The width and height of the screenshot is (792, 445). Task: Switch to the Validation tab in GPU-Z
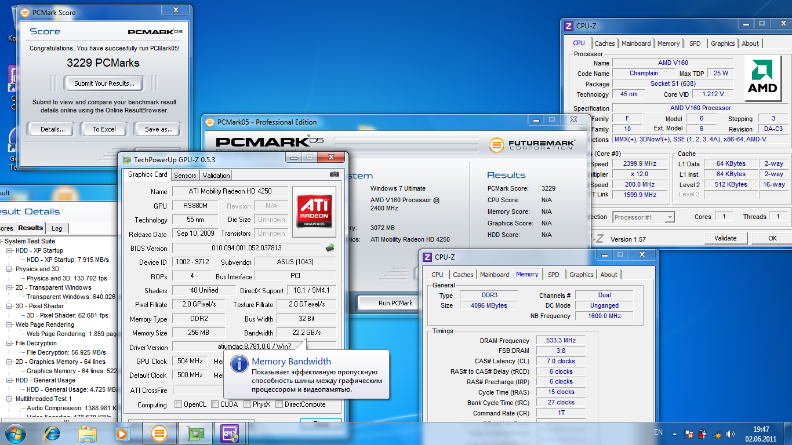point(216,175)
